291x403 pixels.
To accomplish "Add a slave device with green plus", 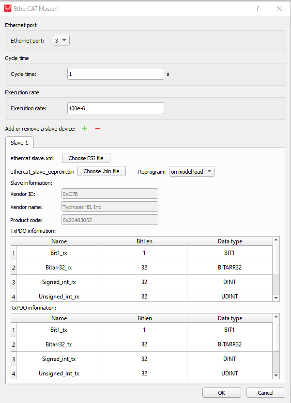I will (84, 128).
